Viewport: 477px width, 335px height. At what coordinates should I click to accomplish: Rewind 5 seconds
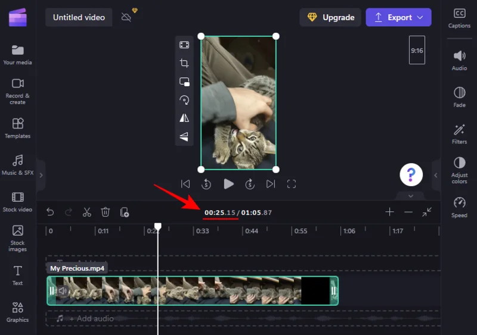click(206, 184)
